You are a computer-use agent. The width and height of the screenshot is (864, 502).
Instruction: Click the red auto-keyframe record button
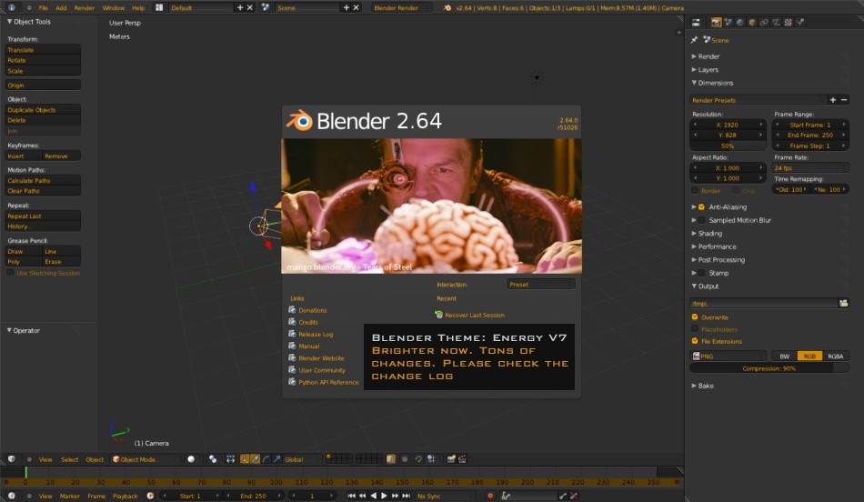click(x=490, y=496)
